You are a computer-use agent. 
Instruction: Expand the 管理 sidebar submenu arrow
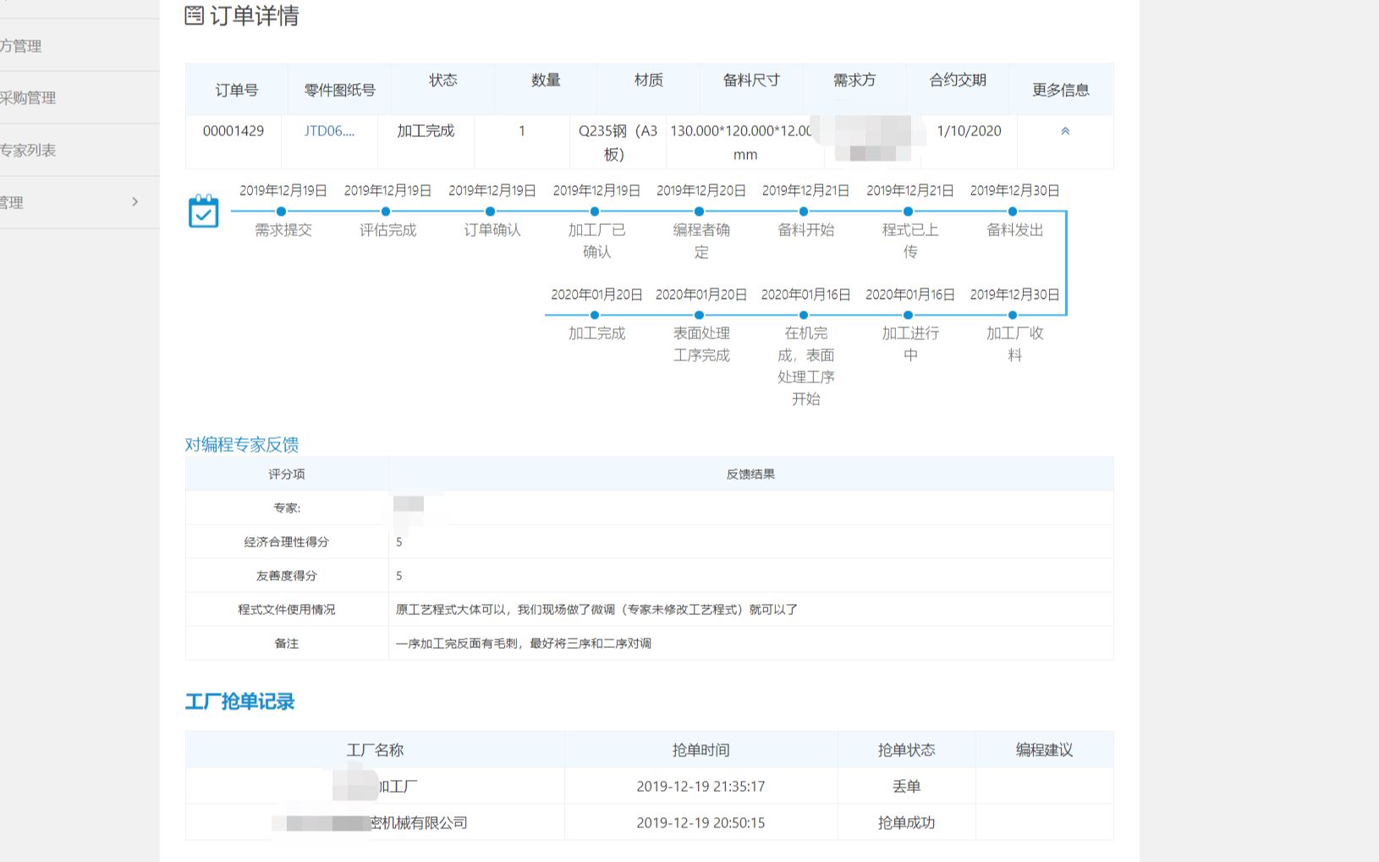(135, 201)
